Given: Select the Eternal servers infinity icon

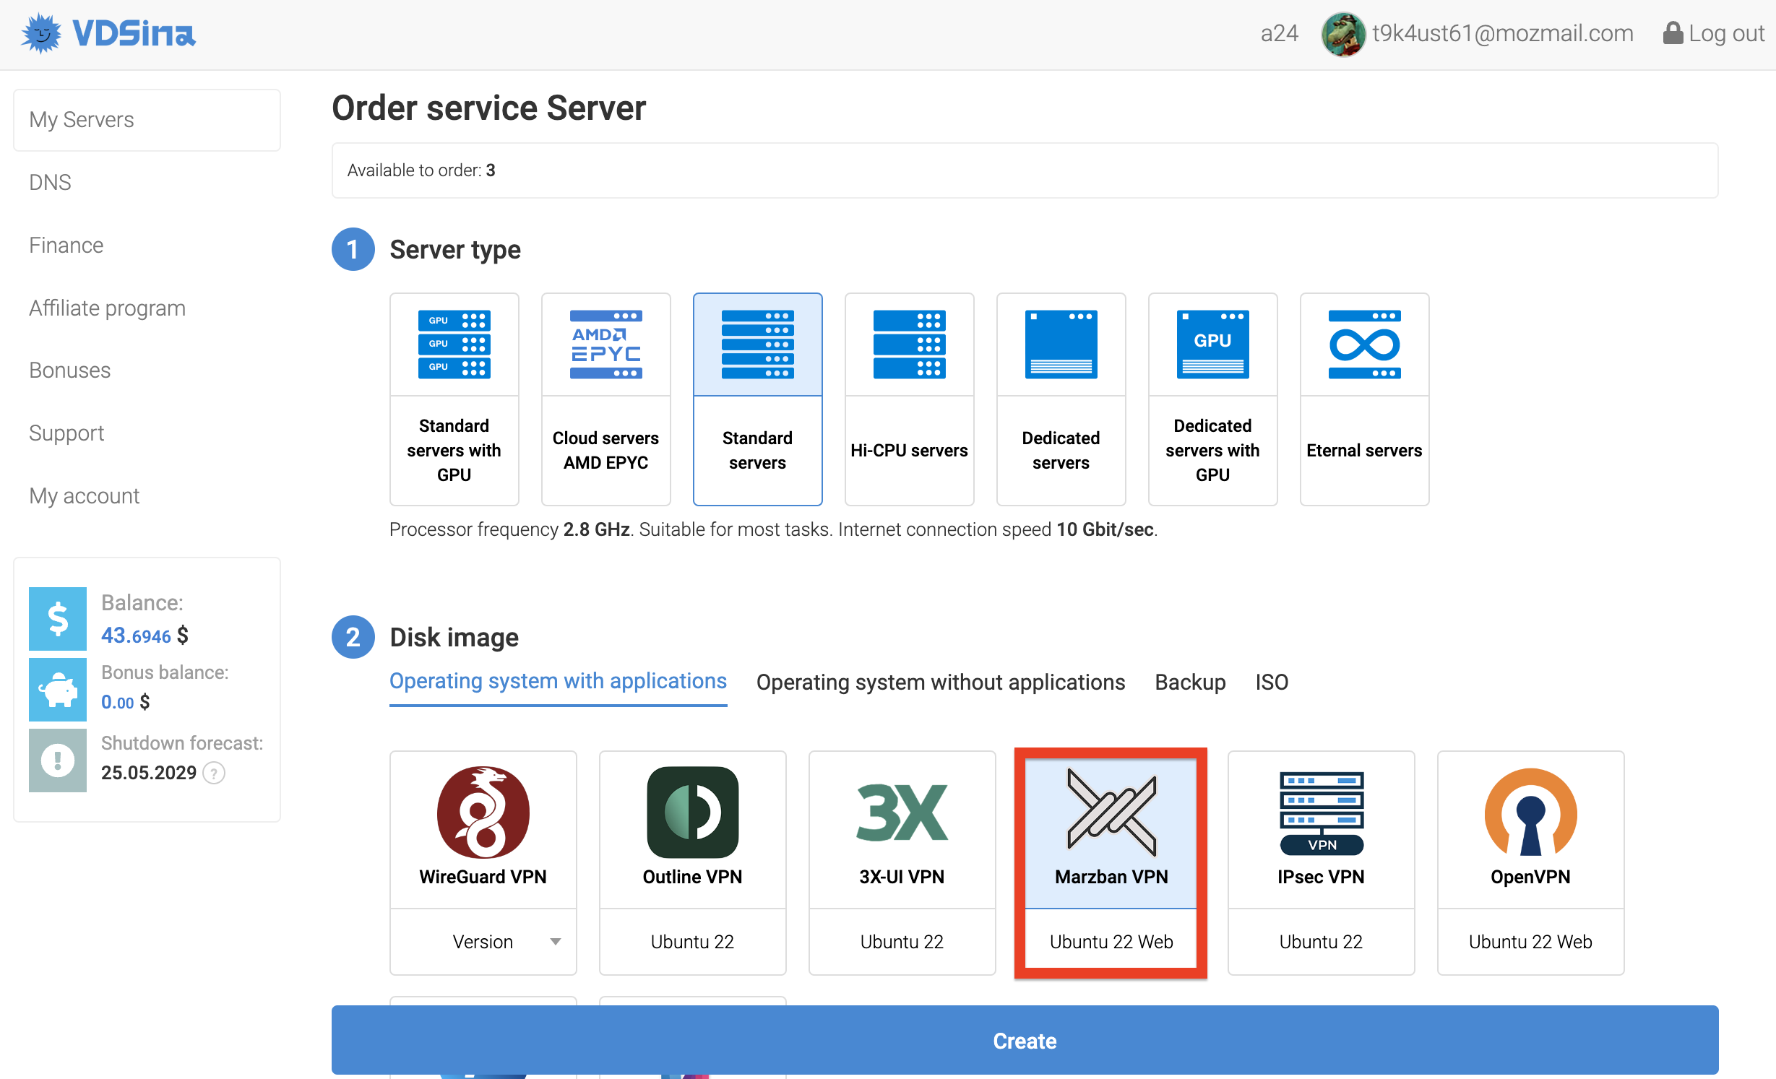Looking at the screenshot, I should 1364,344.
